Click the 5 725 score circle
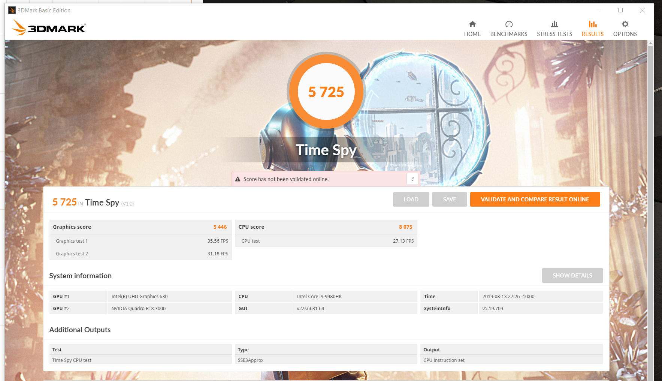 (x=326, y=91)
